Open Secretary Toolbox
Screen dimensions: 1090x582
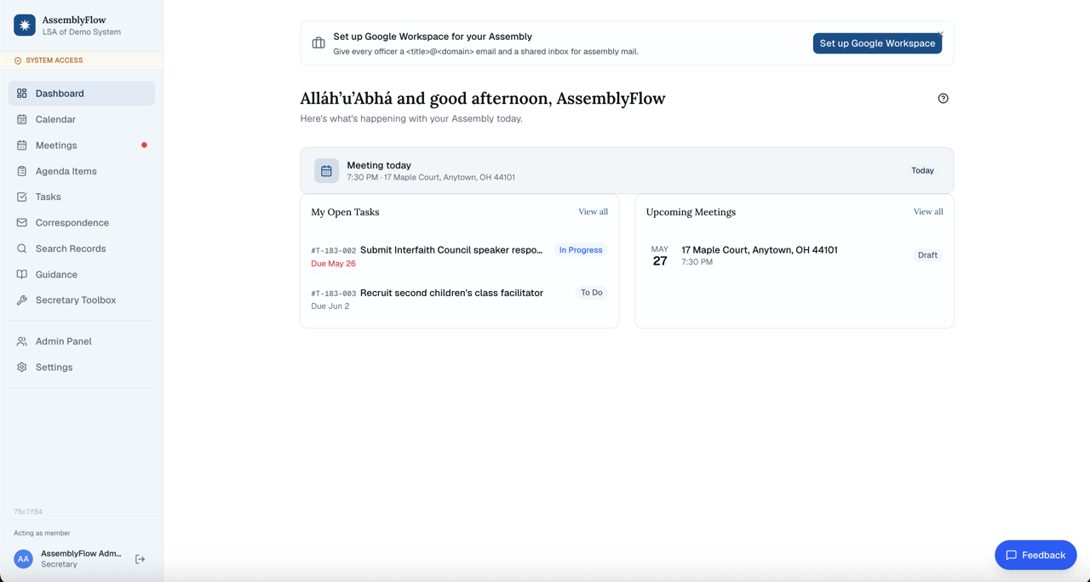(82, 300)
